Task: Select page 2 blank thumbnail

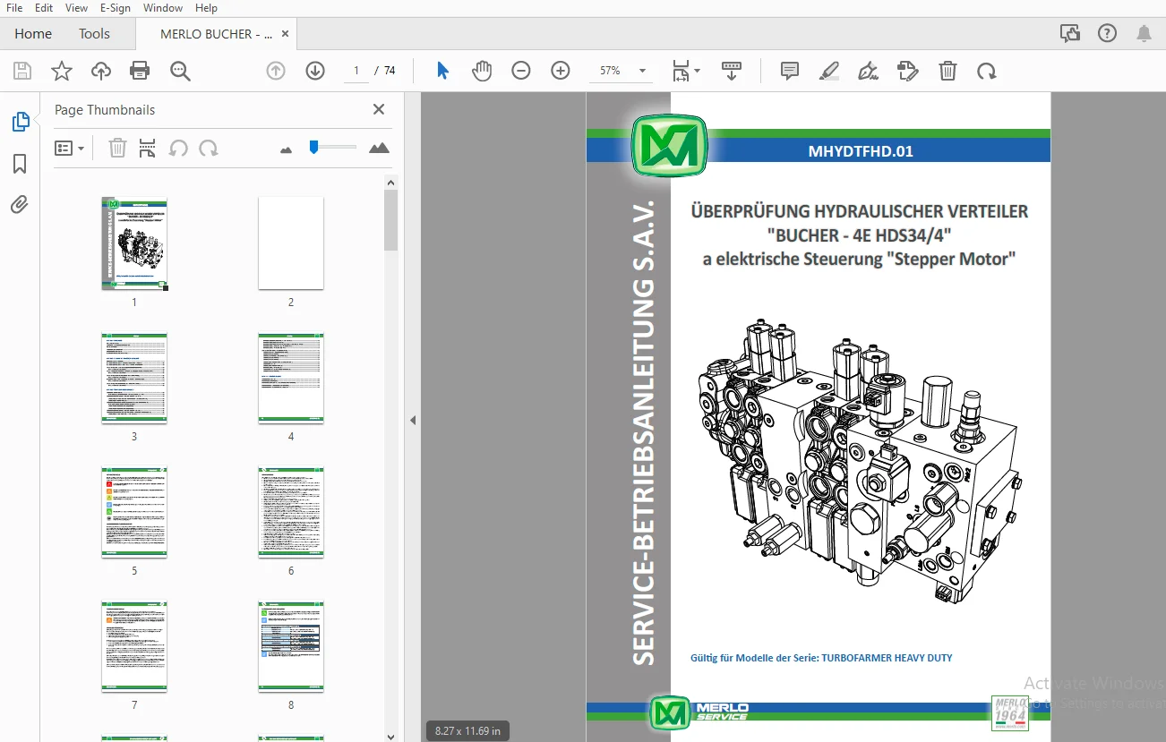Action: (x=291, y=243)
